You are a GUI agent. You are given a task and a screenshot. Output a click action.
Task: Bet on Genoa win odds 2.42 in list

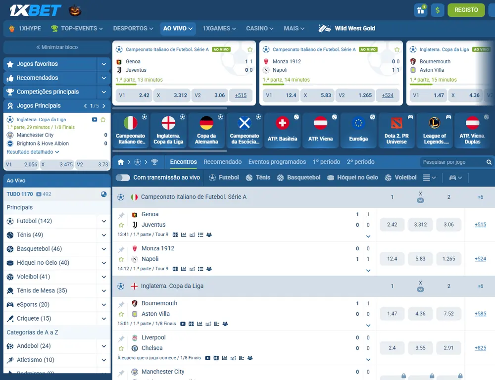click(392, 225)
